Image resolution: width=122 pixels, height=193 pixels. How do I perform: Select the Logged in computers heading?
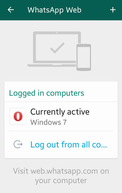pyautogui.click(x=47, y=93)
